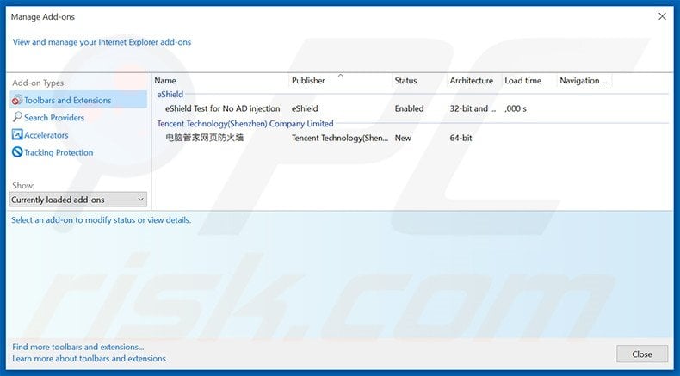Select Accelerators add-on type
The height and width of the screenshot is (376, 680).
[46, 135]
